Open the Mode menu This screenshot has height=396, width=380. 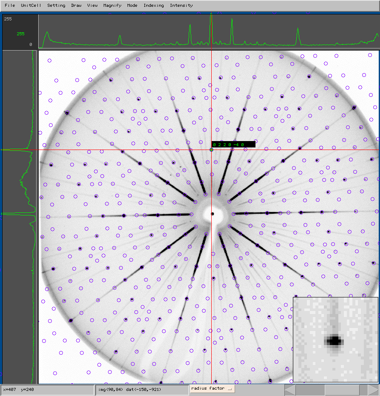(132, 5)
